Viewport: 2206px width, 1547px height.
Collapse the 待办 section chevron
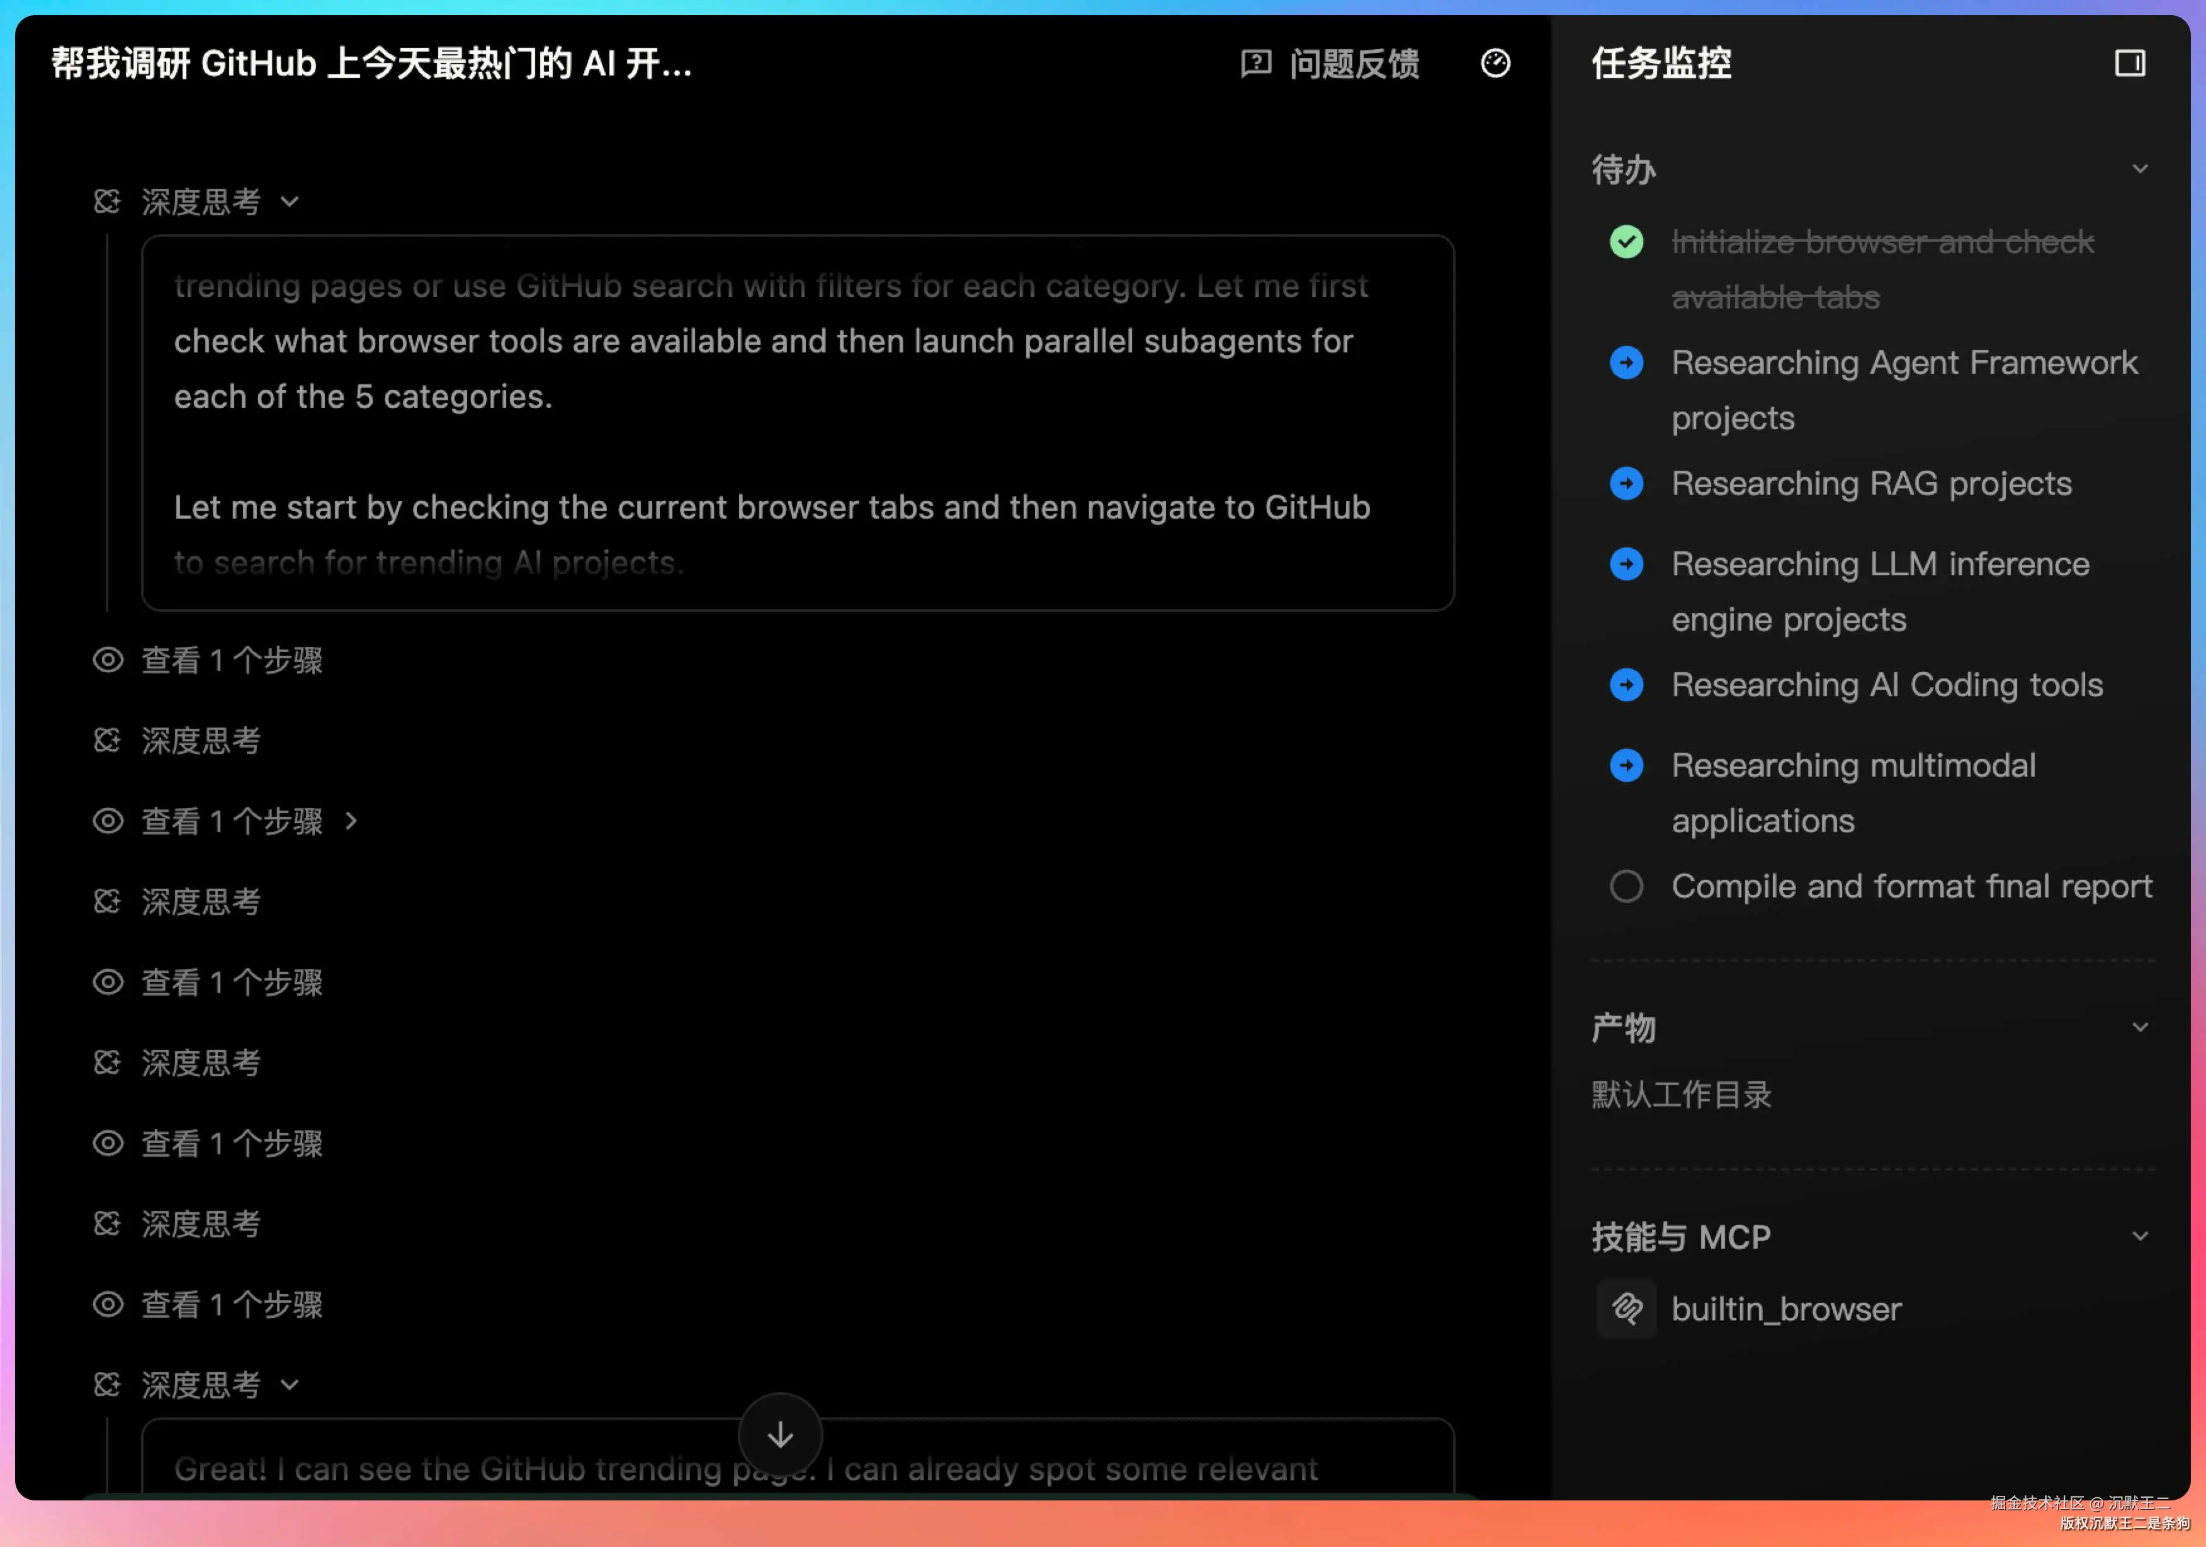coord(2140,169)
